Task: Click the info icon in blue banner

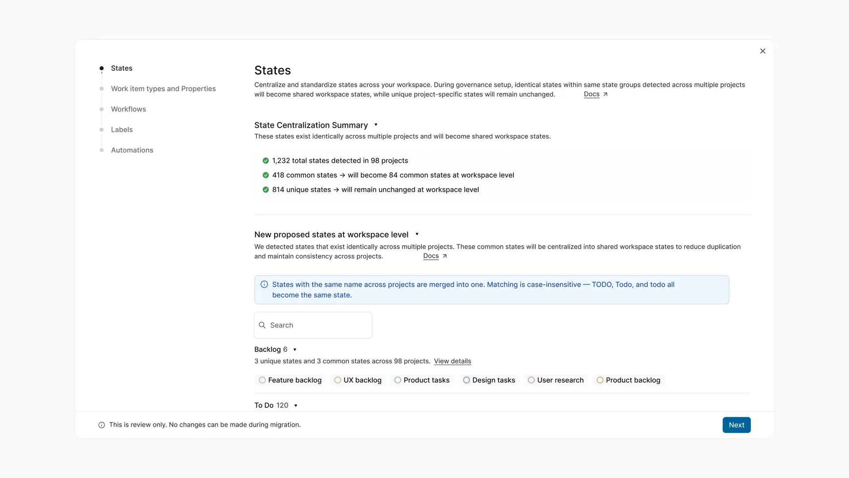Action: [x=264, y=285]
